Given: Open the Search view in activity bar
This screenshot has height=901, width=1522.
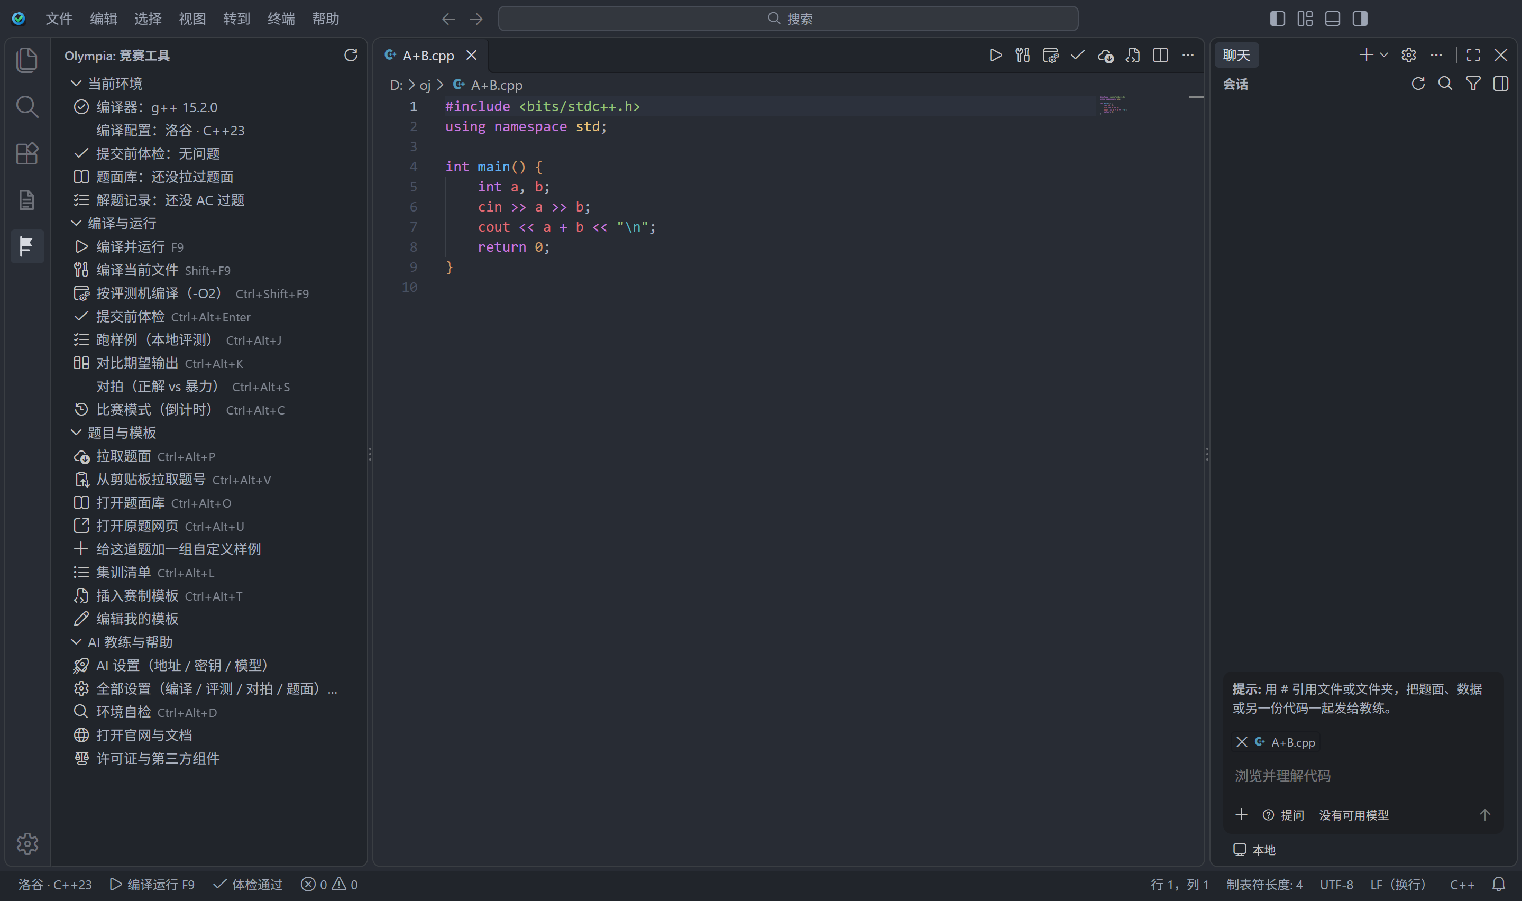Looking at the screenshot, I should coord(27,106).
